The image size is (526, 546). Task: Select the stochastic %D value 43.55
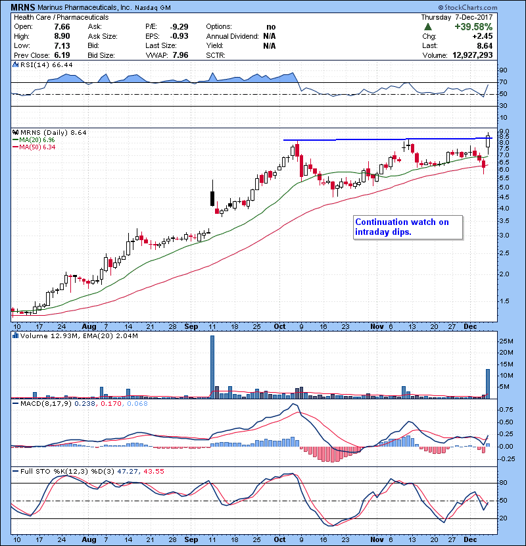point(153,471)
